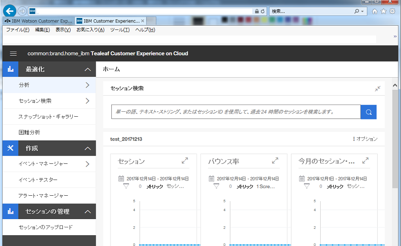Open calendar in the バウンス率 widget
The width and height of the screenshot is (401, 246).
point(212,179)
